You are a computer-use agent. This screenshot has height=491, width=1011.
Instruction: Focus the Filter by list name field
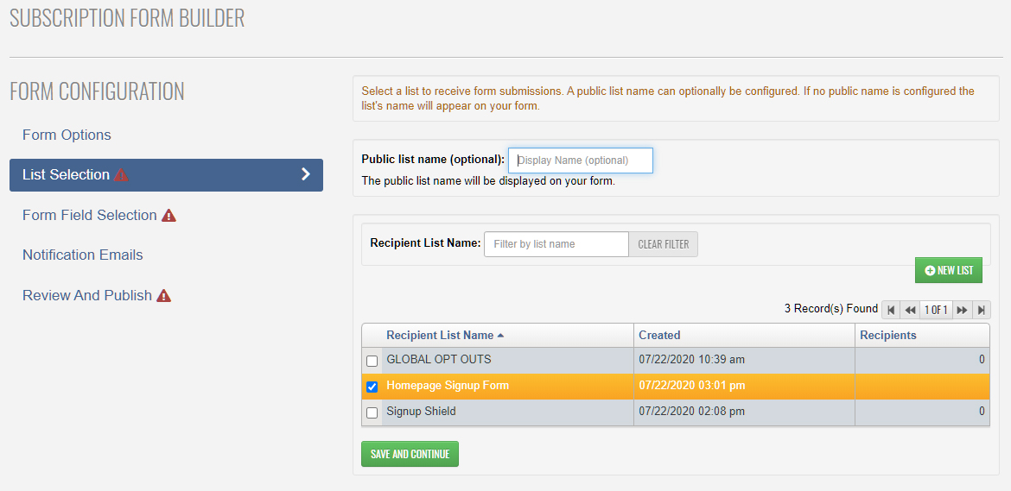[556, 244]
